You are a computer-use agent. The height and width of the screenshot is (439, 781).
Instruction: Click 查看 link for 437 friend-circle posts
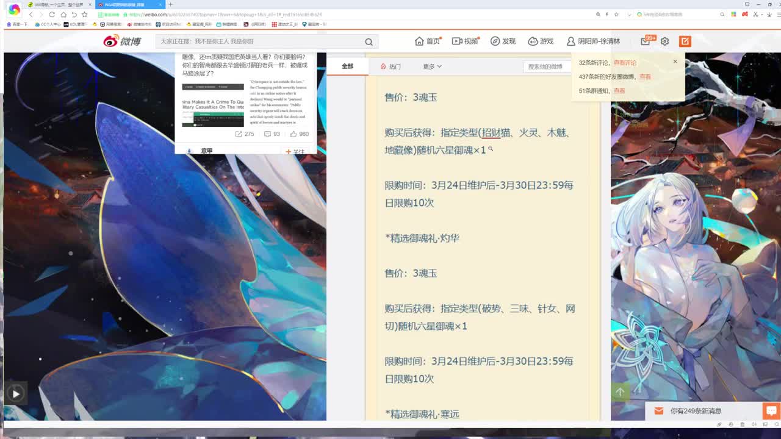(x=645, y=77)
